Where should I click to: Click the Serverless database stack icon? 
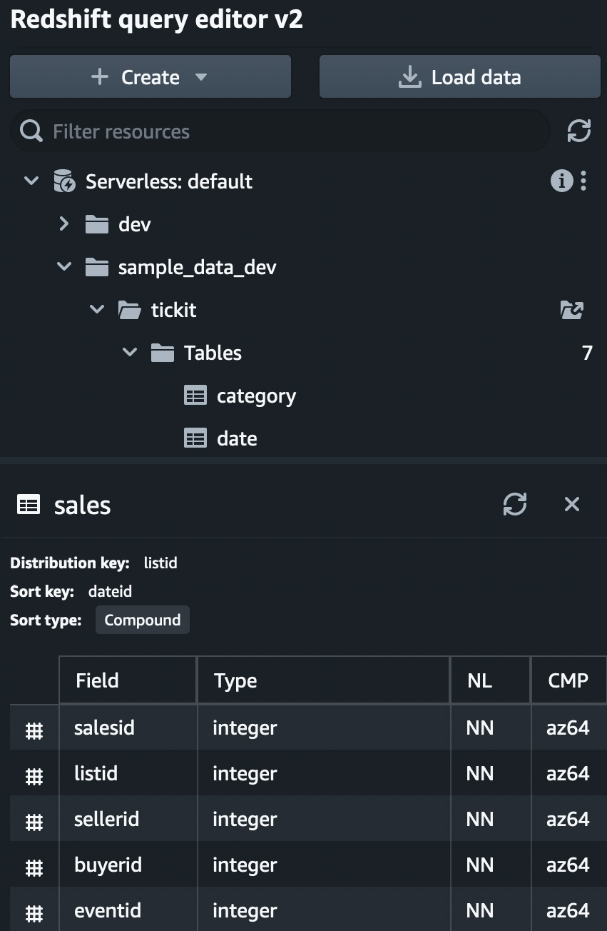[64, 181]
